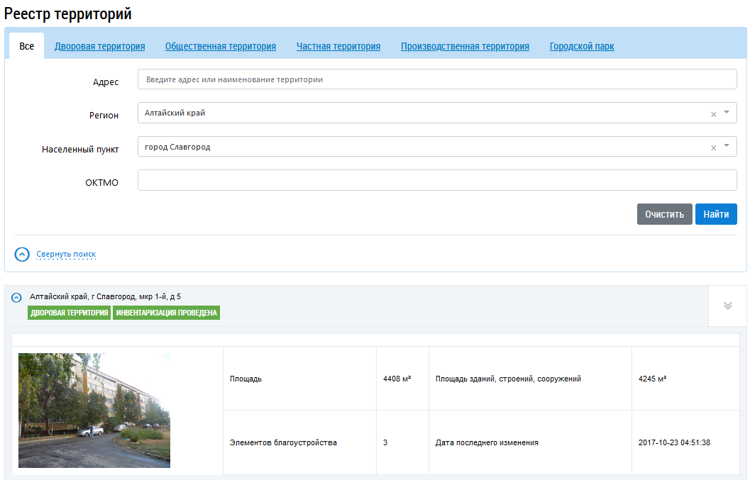The height and width of the screenshot is (480, 750).
Task: Clear the Регион selection with the x icon
Action: click(713, 114)
